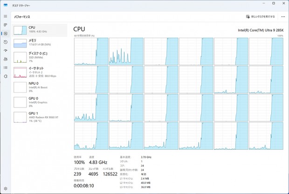Viewport: 289px width, 194px height.
Task: Open the Users page icon
Action: point(6,59)
